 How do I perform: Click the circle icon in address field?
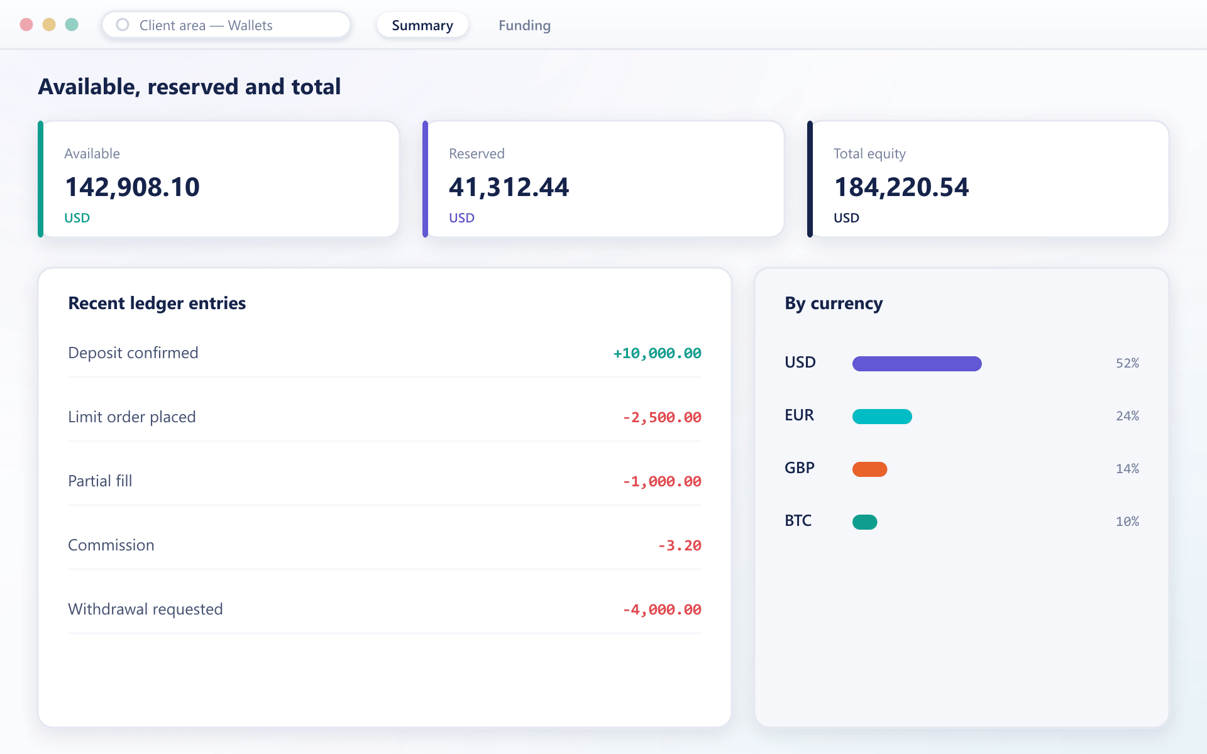pyautogui.click(x=123, y=25)
